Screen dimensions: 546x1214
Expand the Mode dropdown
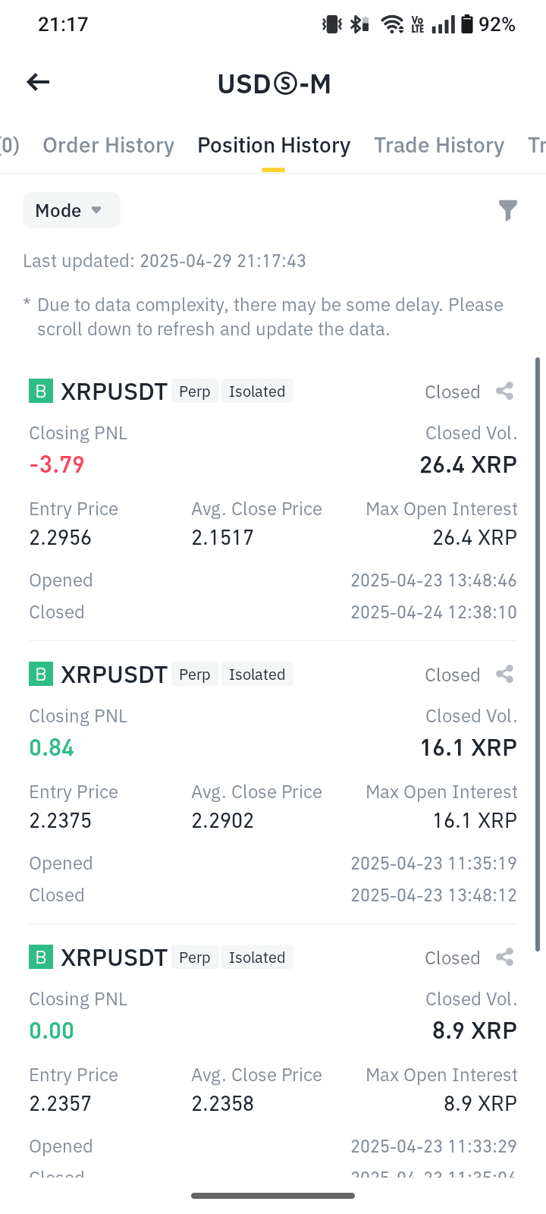[x=71, y=210]
